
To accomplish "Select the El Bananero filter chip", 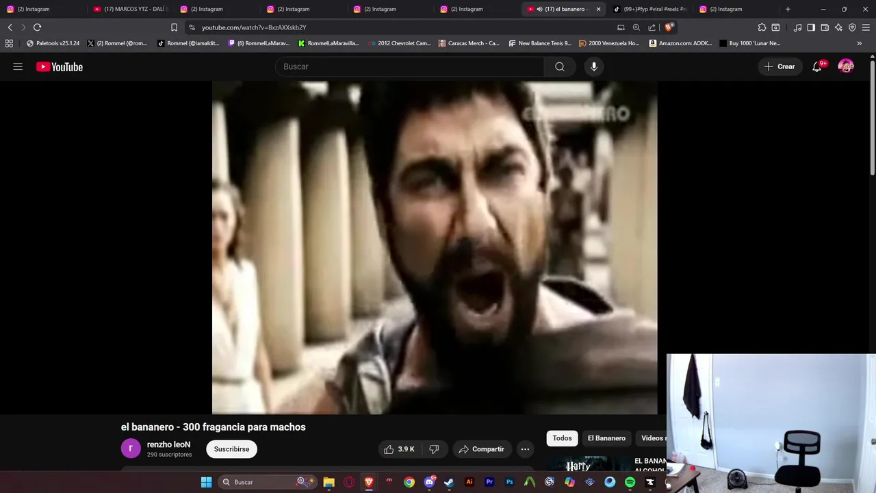I will (x=606, y=438).
